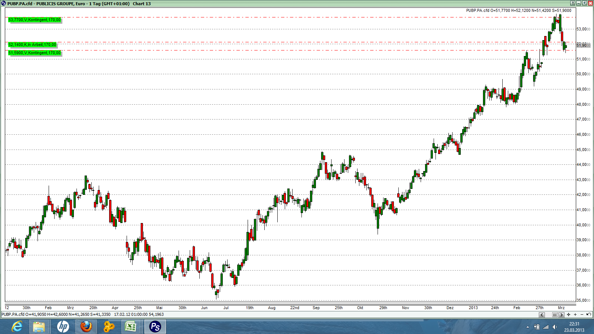Click the Dez label on time axis
This screenshot has height=334, width=594.
click(450, 308)
